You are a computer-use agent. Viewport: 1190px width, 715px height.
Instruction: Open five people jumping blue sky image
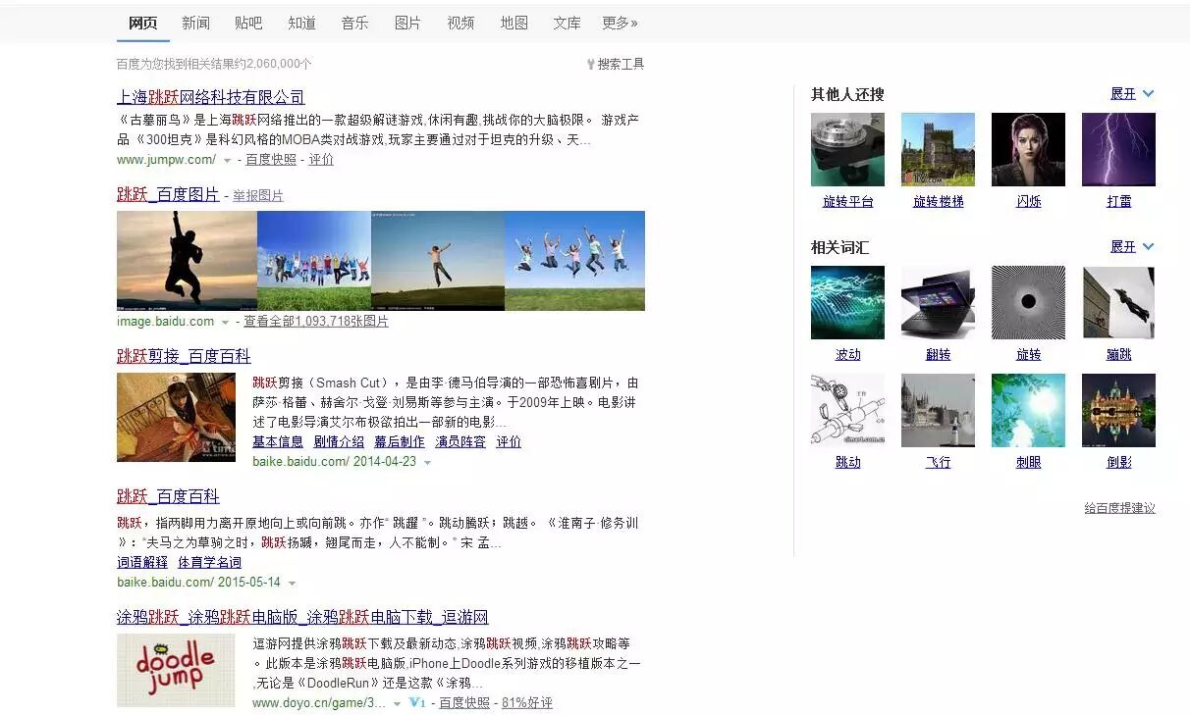coord(574,261)
